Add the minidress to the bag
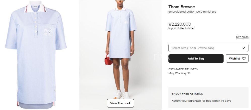The height and width of the screenshot is (110, 251). (196, 59)
